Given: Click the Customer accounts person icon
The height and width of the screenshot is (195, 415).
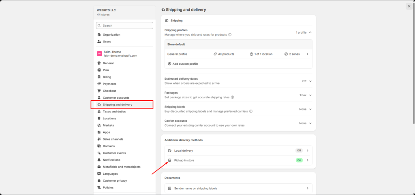Looking at the screenshot, I should click(x=99, y=97).
